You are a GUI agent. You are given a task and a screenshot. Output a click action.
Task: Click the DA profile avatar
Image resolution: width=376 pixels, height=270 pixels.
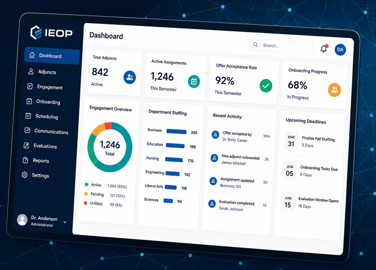pyautogui.click(x=340, y=50)
